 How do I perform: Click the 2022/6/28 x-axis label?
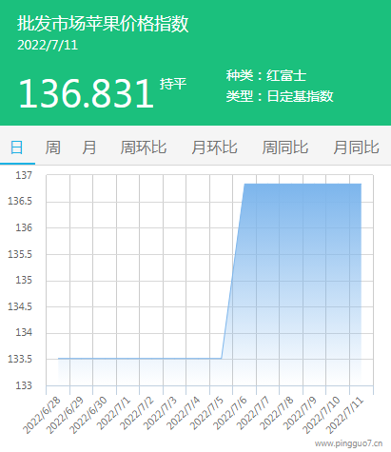(42, 415)
